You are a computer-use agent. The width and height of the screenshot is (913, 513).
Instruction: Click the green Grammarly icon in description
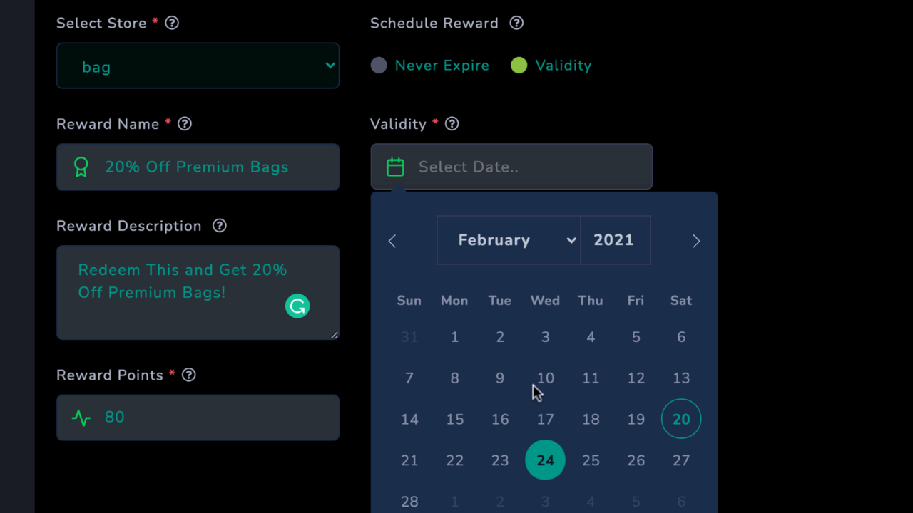(297, 306)
